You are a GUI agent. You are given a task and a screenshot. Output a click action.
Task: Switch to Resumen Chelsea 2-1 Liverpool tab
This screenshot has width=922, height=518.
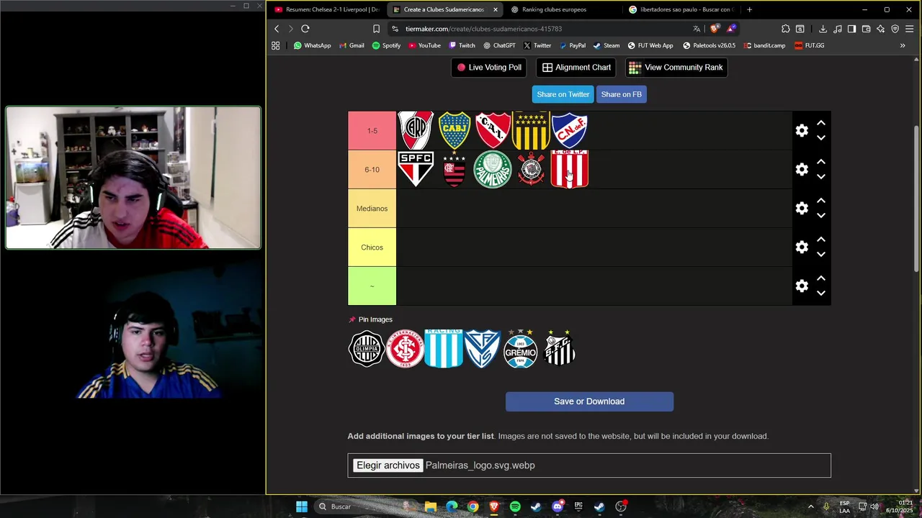pyautogui.click(x=326, y=9)
